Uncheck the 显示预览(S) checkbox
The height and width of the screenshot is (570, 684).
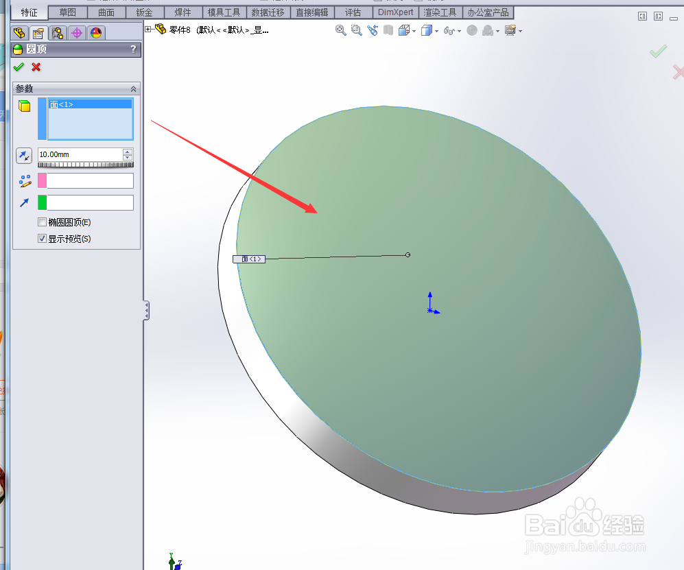coord(43,239)
